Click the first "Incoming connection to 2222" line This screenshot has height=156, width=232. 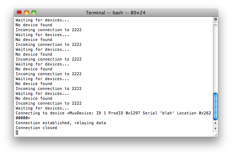[x=48, y=30]
